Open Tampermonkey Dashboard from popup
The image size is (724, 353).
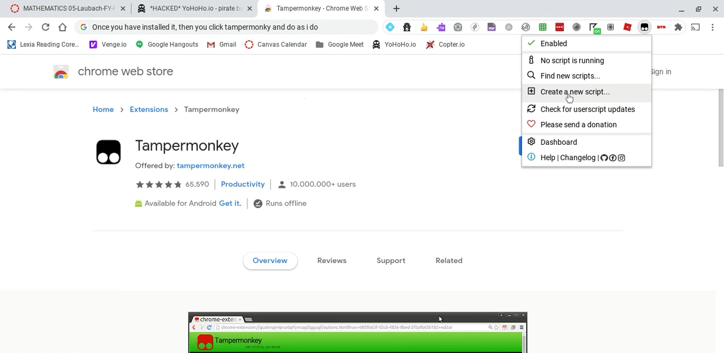pyautogui.click(x=587, y=142)
